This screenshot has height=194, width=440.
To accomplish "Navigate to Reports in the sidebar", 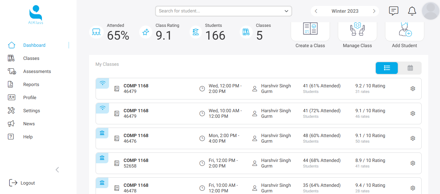I will coord(31,84).
